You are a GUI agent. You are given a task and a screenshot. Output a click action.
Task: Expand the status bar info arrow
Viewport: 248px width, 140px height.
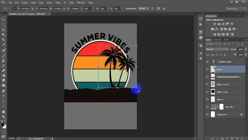[x=53, y=138]
